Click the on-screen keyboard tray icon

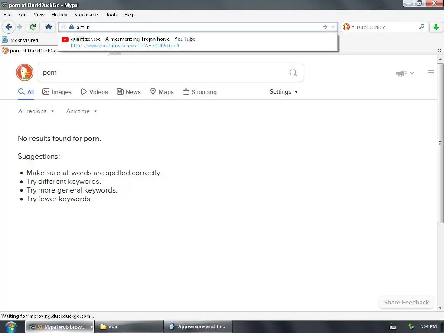393,327
